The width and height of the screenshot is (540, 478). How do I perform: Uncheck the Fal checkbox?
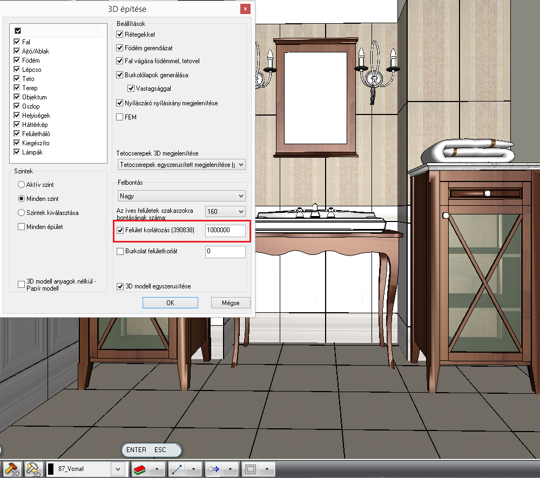18,42
